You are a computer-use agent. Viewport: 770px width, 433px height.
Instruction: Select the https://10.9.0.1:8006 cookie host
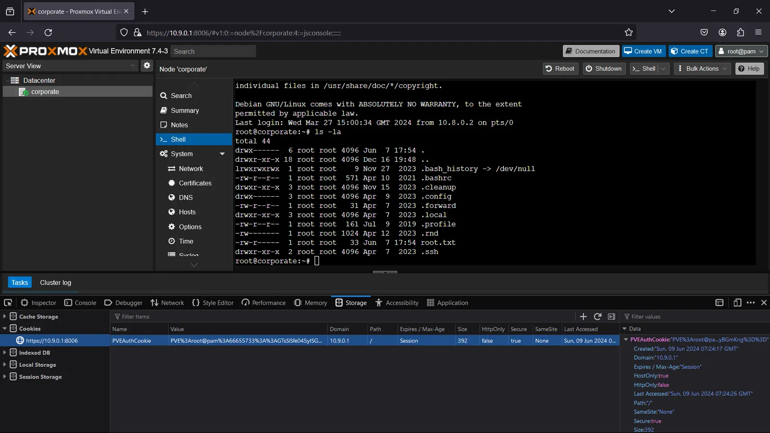(55, 340)
